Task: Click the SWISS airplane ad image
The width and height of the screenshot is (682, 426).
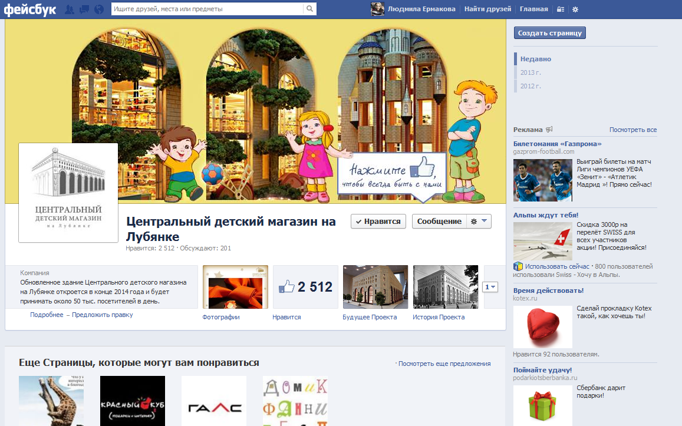Action: coord(543,241)
